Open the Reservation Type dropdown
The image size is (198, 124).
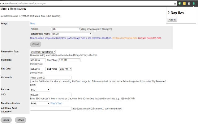43,52
